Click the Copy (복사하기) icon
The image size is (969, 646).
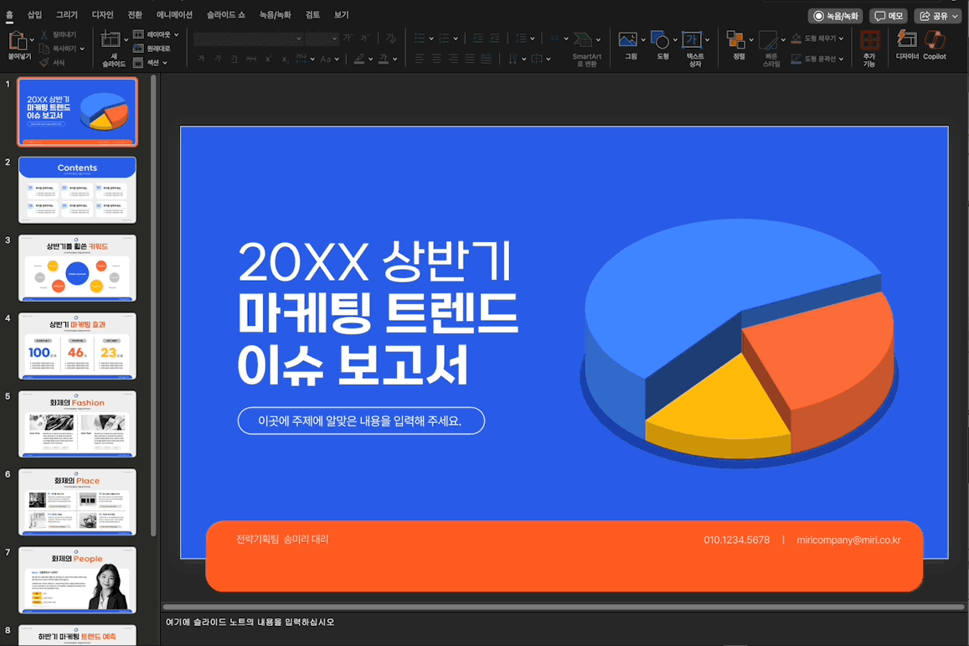pyautogui.click(x=44, y=49)
